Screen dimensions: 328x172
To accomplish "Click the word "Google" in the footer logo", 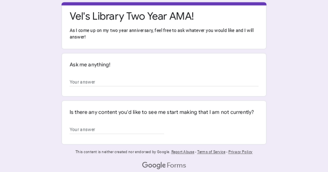I will coord(154,165).
